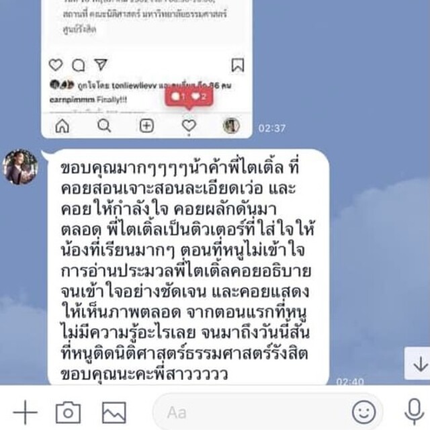
Task: Open the camera from chat bar
Action: pyautogui.click(x=69, y=412)
